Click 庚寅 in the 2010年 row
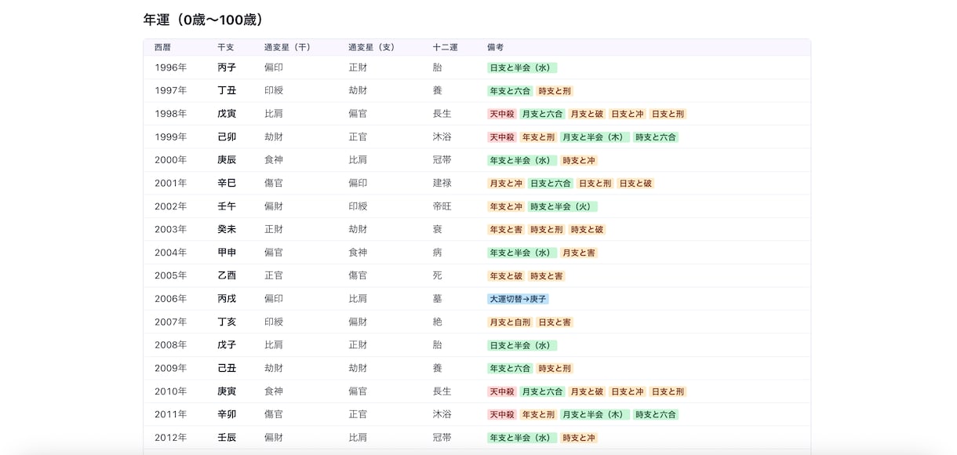 coord(227,391)
